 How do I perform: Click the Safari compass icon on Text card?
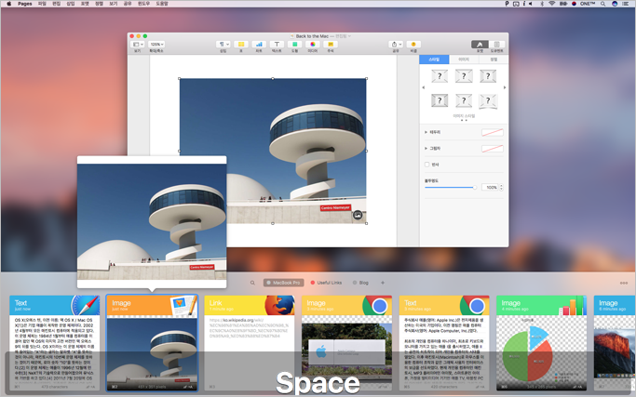(86, 306)
